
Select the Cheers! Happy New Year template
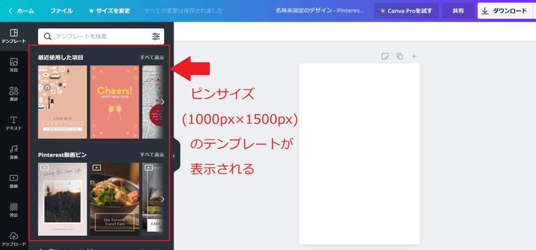115,102
